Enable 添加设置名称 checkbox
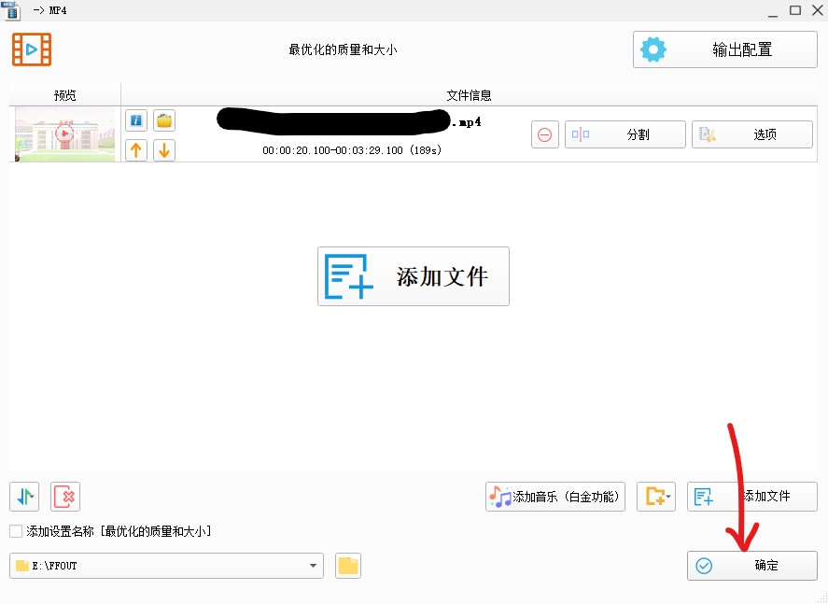The width and height of the screenshot is (828, 604). point(16,531)
